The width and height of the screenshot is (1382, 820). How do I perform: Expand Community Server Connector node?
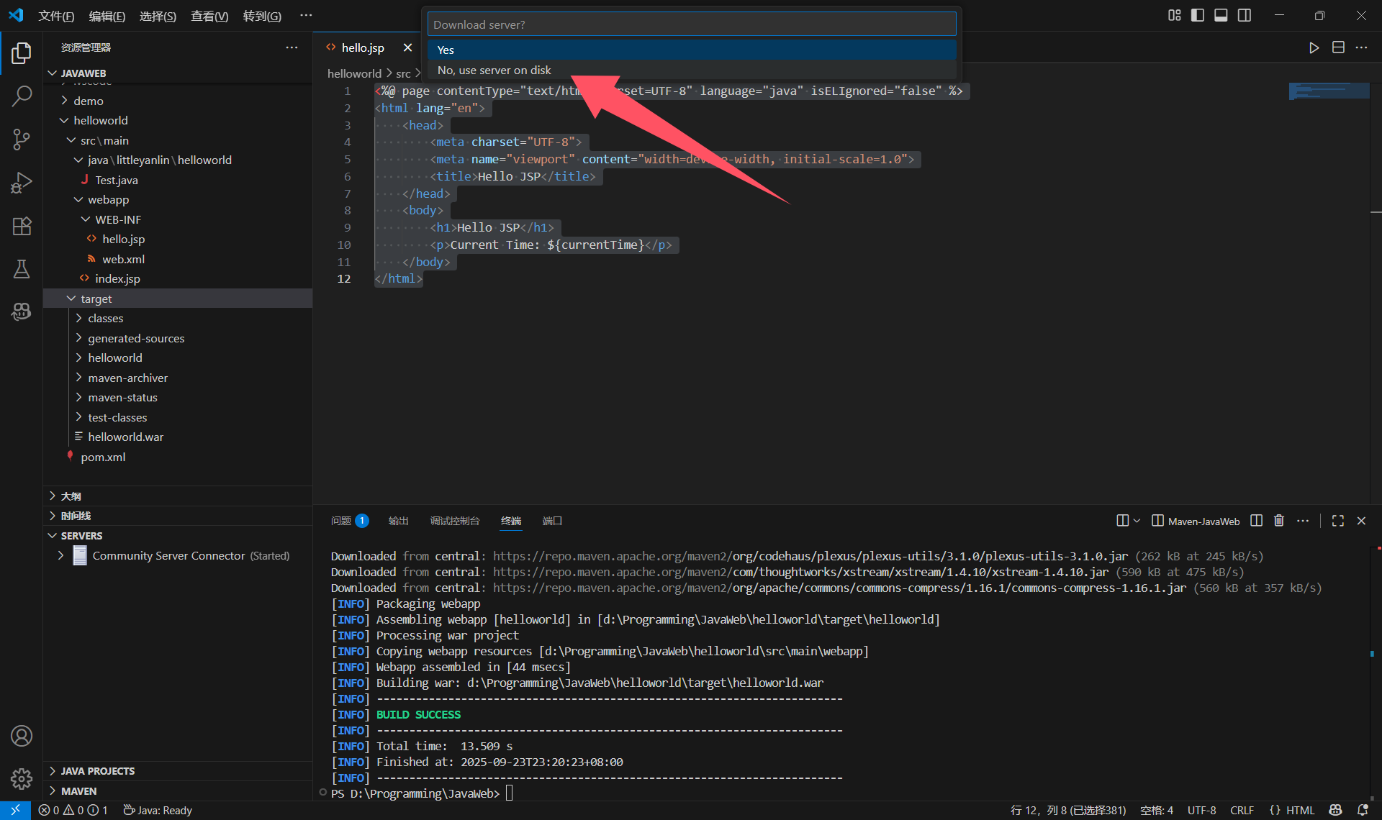coord(60,555)
